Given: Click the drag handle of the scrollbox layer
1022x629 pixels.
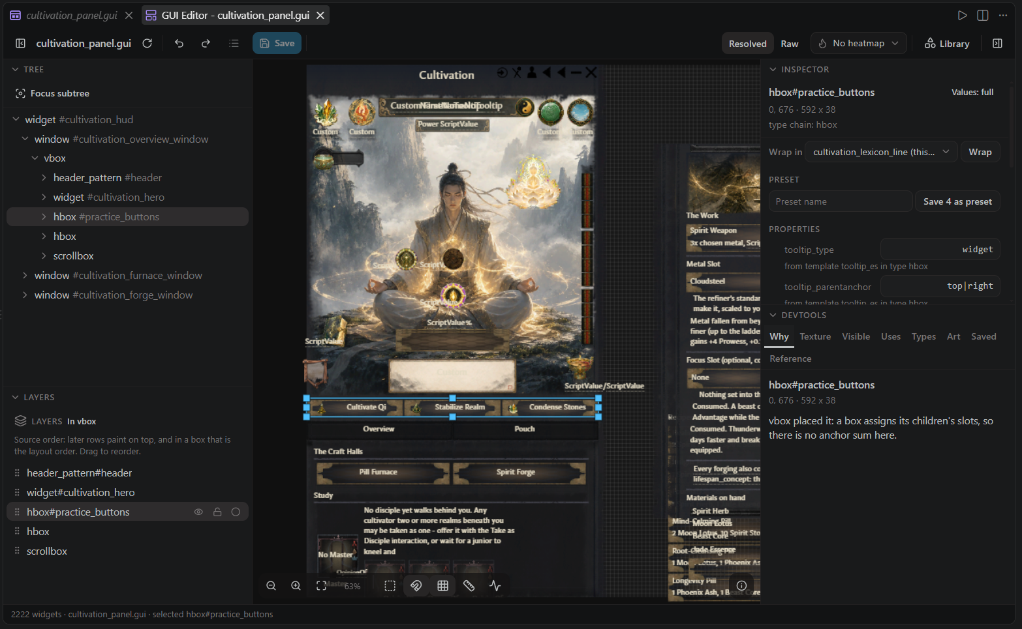Looking at the screenshot, I should 17,551.
